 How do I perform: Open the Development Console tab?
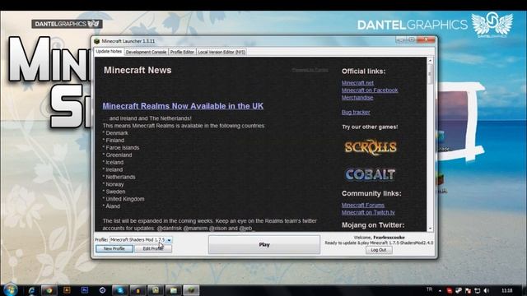(146, 52)
